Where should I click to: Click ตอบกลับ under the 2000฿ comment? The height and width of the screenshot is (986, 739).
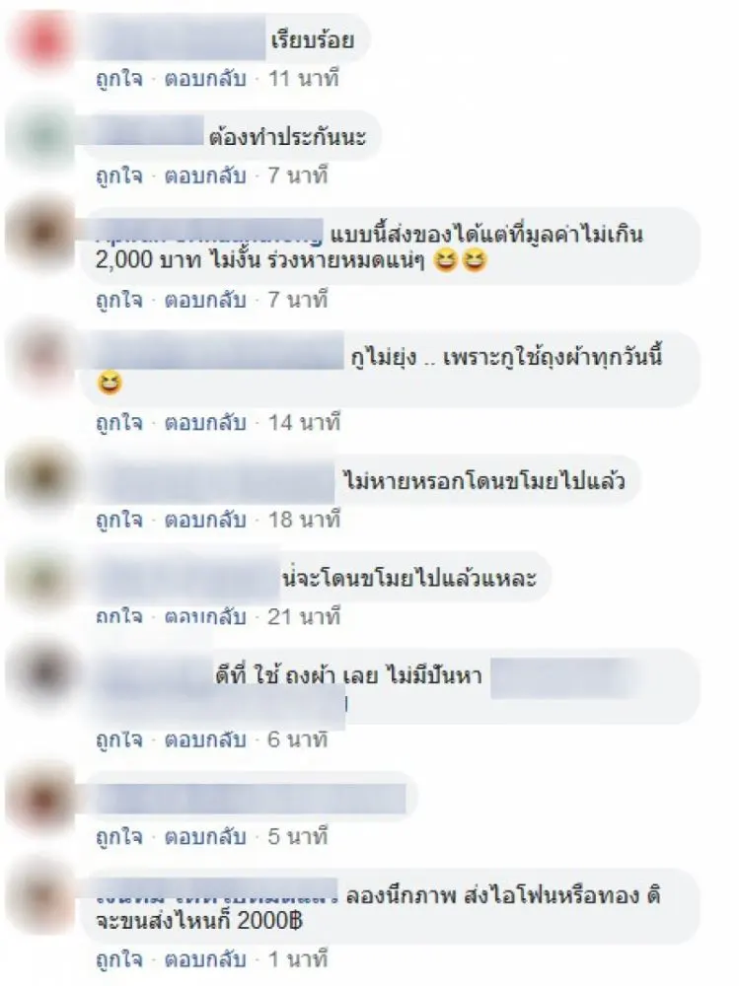[205, 959]
